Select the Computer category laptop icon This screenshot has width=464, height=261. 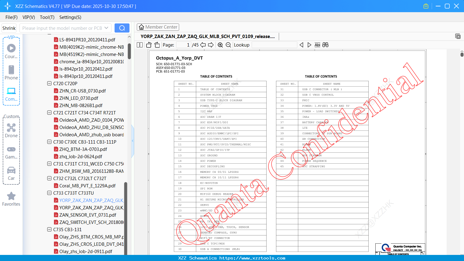pyautogui.click(x=11, y=94)
